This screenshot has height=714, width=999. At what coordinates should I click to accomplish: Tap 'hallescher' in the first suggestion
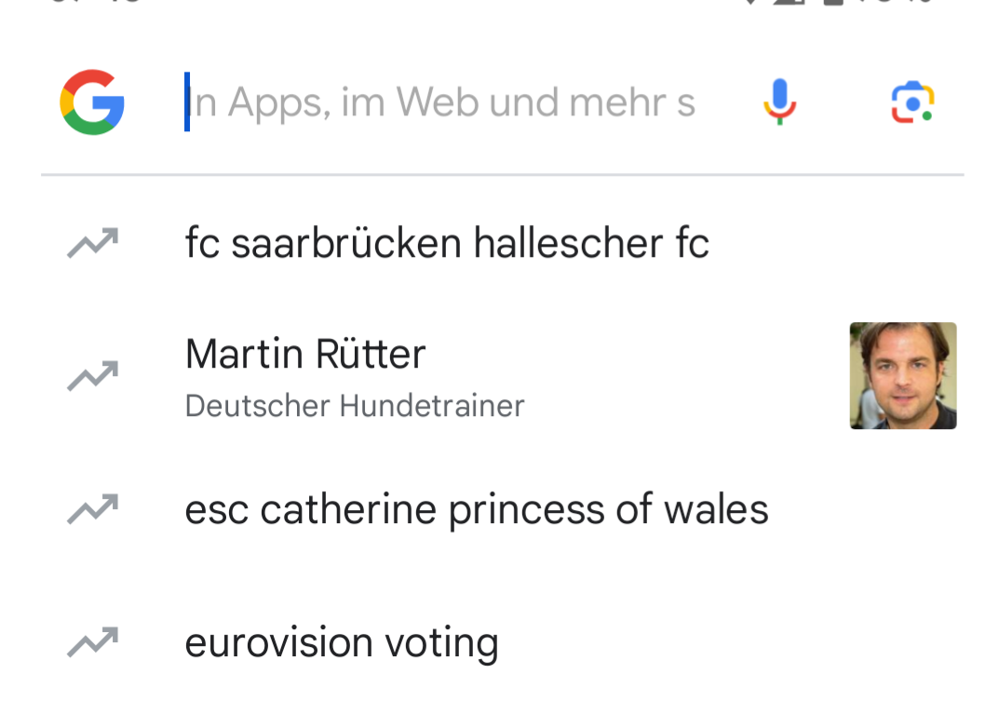tap(568, 243)
